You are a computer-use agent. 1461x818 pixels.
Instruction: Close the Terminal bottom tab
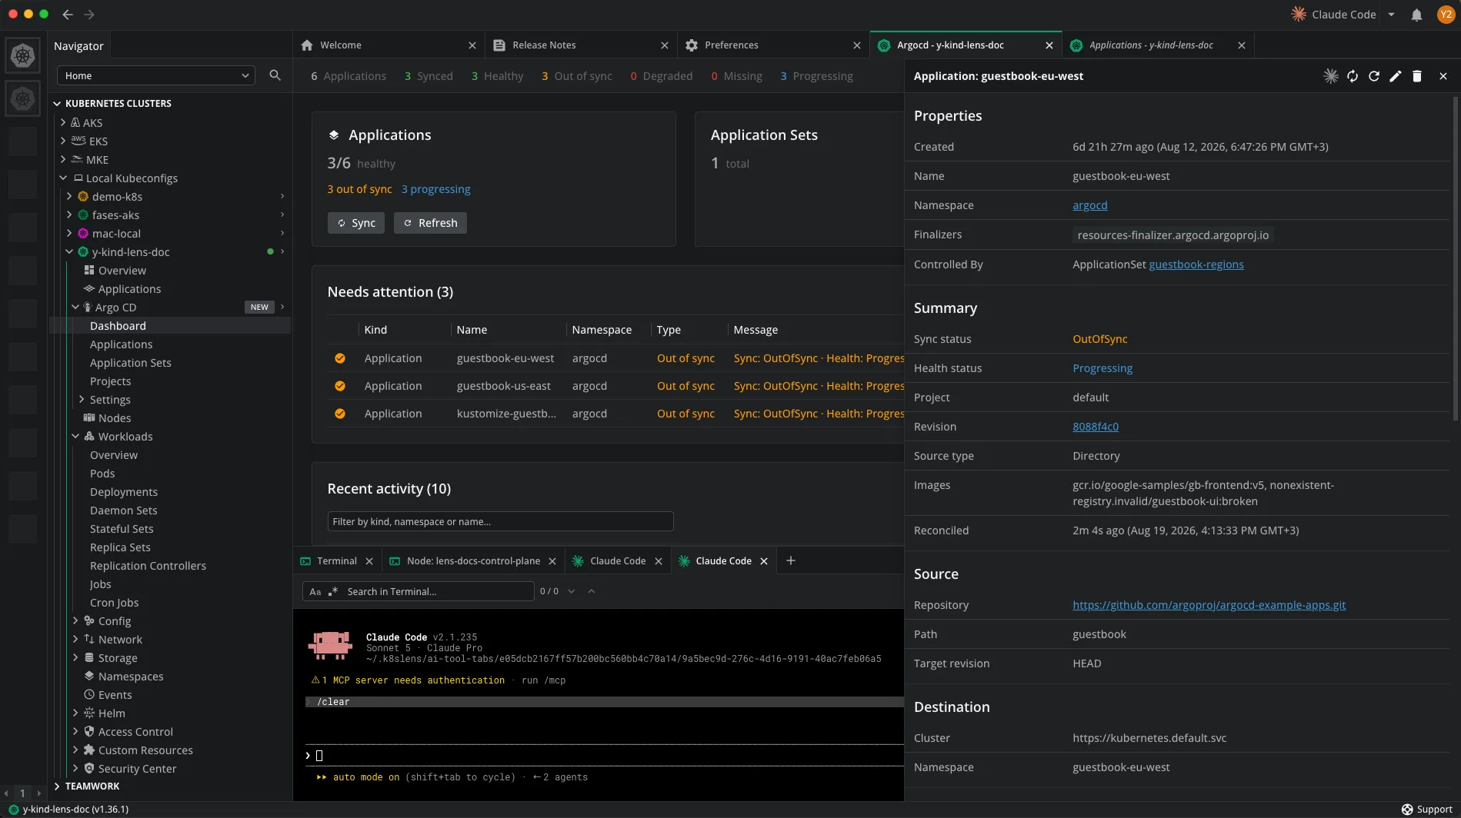[x=369, y=561]
